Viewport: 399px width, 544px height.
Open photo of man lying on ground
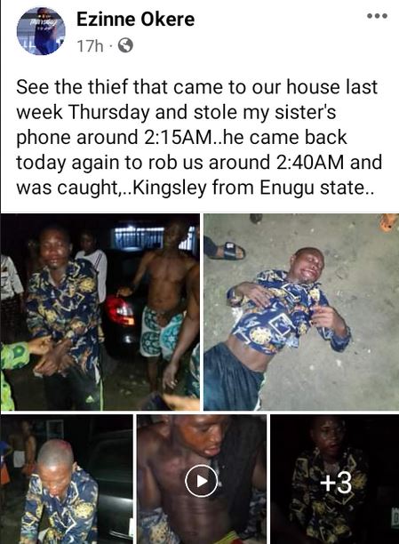(x=301, y=312)
